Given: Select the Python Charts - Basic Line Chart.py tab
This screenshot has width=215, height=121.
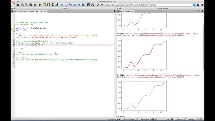Looking at the screenshot, I should tap(31, 11).
